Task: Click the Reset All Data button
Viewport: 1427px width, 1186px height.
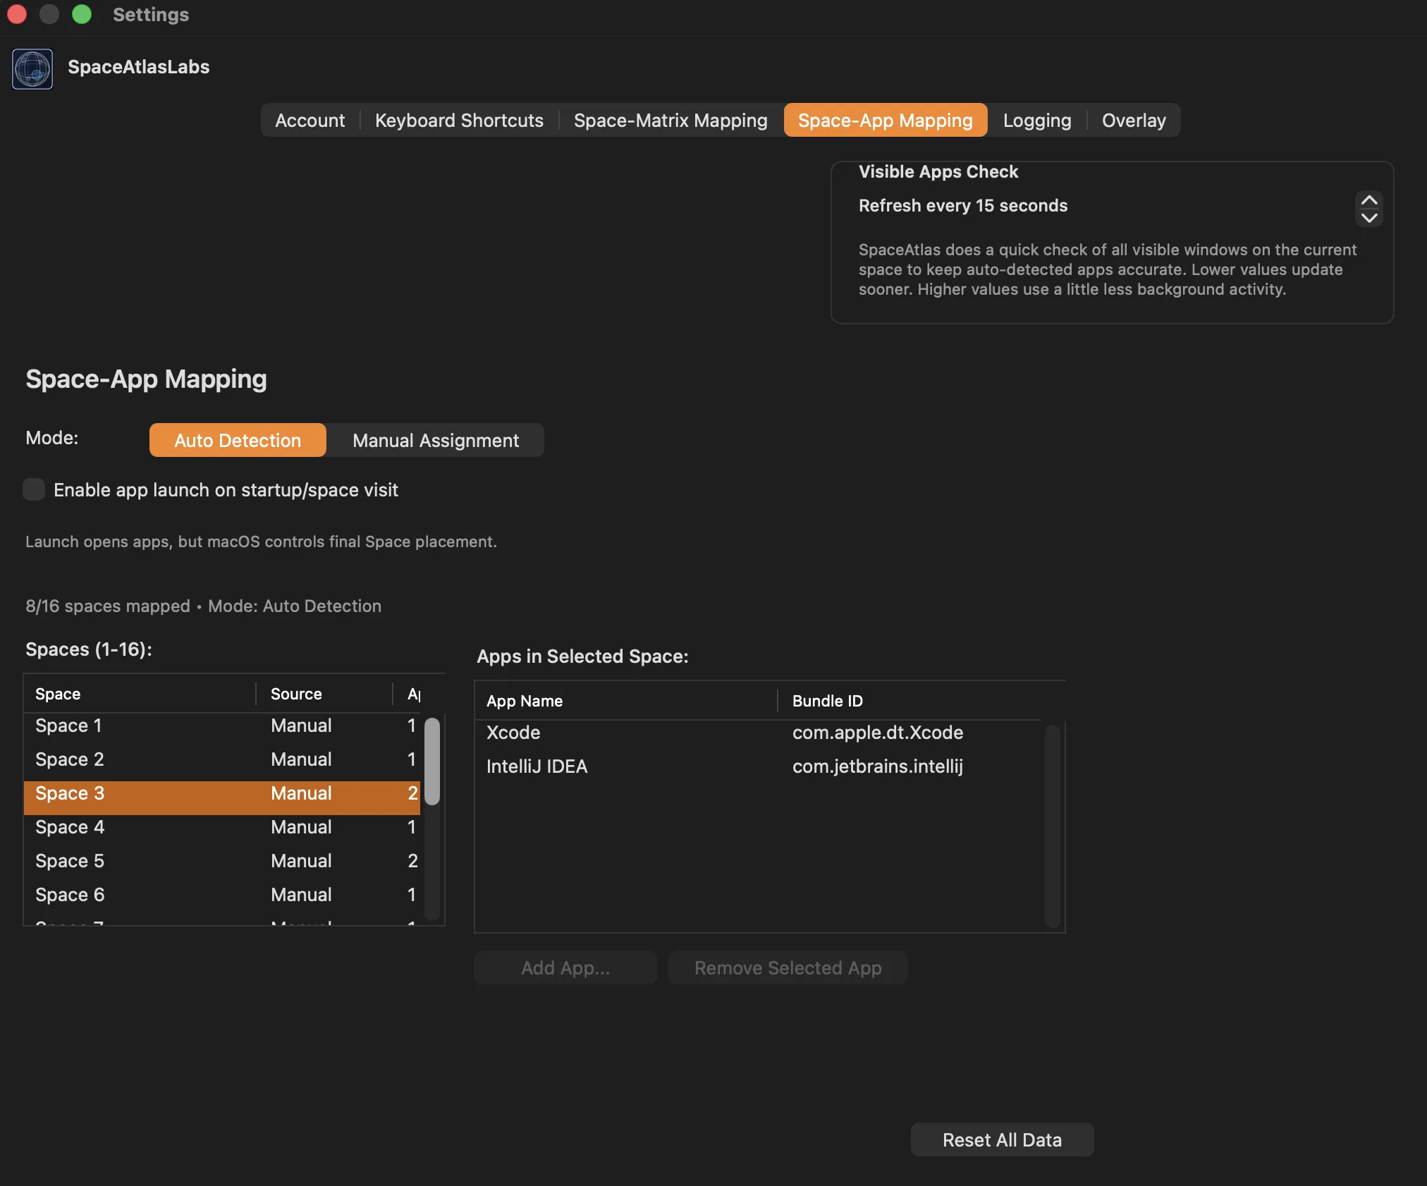Action: pyautogui.click(x=1001, y=1139)
